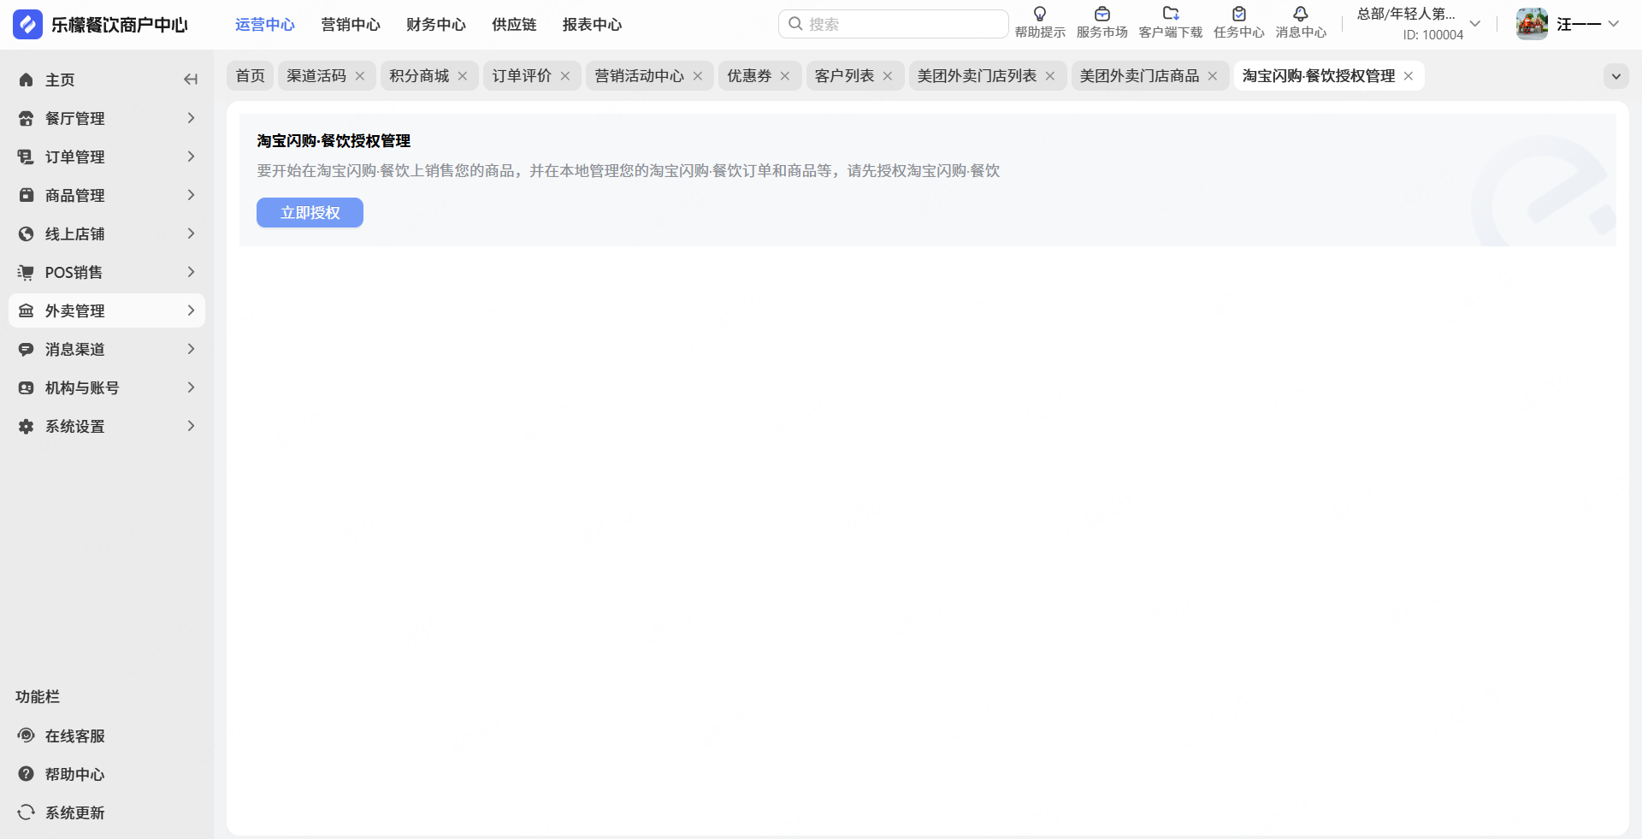Click the 立即授权 button
The width and height of the screenshot is (1642, 839).
(x=310, y=213)
